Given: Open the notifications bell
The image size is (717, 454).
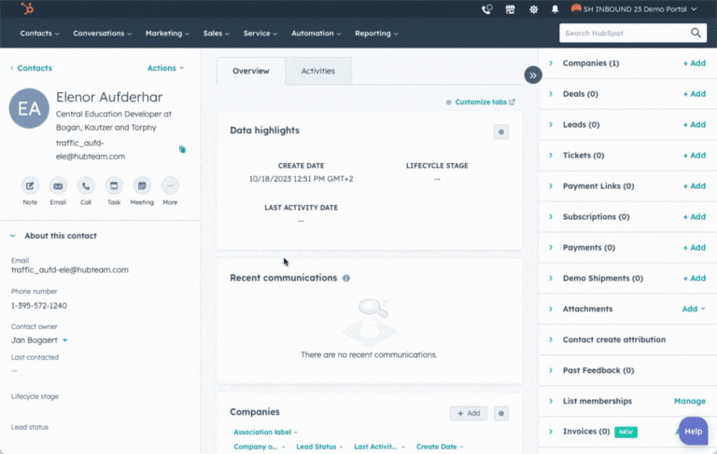Looking at the screenshot, I should pyautogui.click(x=555, y=9).
